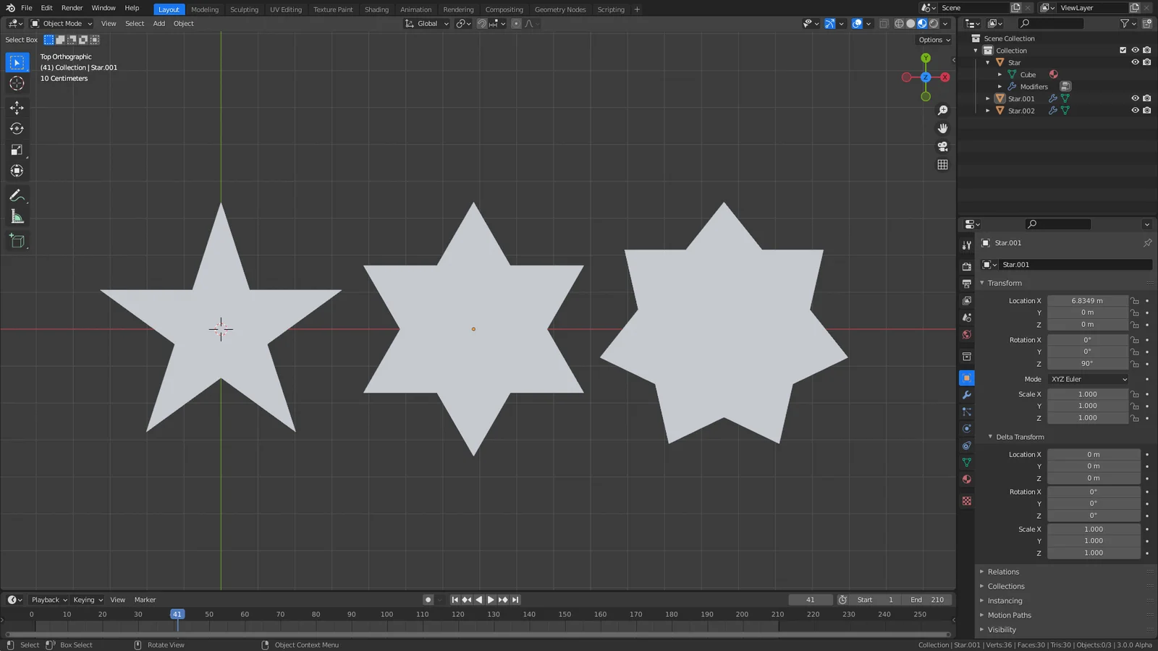Activate the Annotate pencil tool
Screen dimensions: 1158x651
[x=17, y=196]
